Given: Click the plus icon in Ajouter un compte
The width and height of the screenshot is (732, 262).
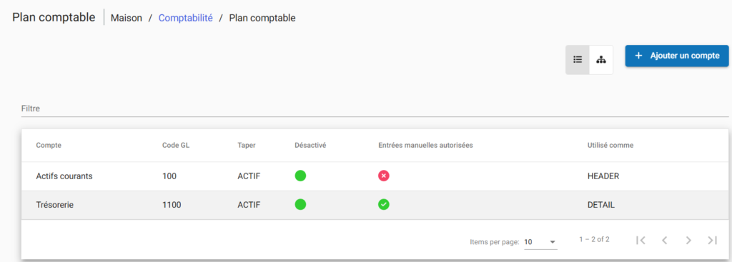Looking at the screenshot, I should 639,56.
